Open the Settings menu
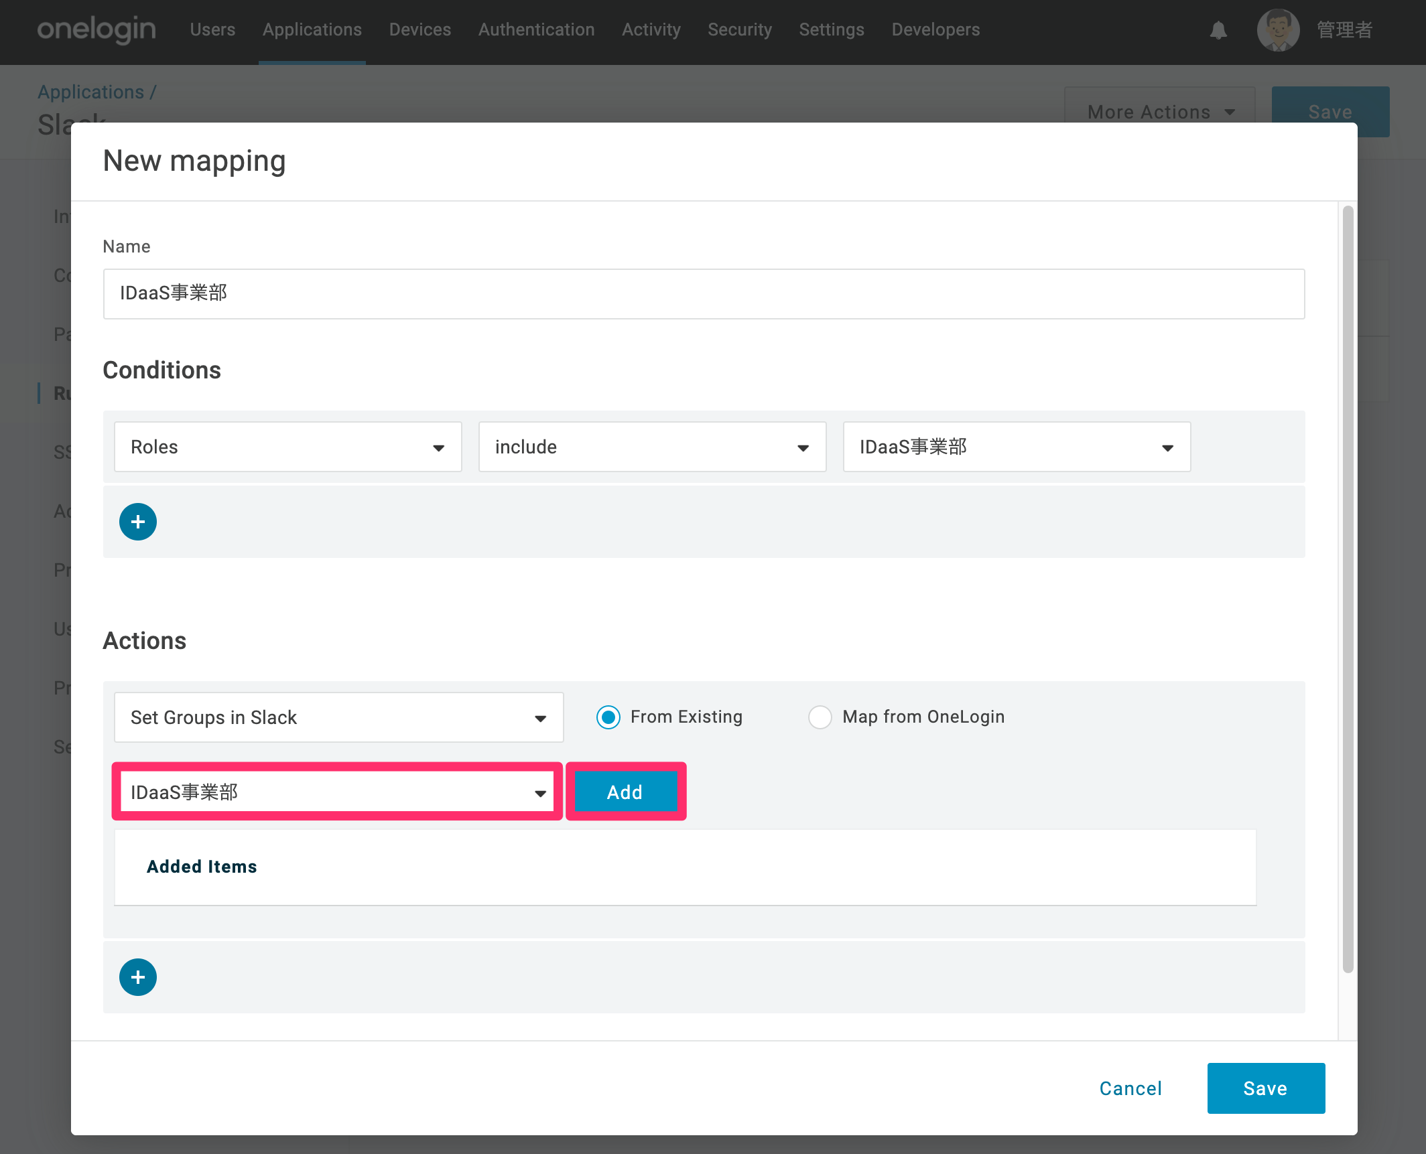 [832, 29]
